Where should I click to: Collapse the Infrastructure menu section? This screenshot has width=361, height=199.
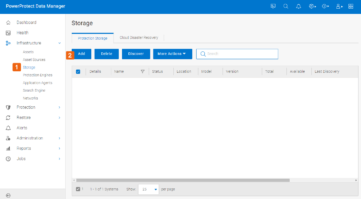(x=59, y=43)
